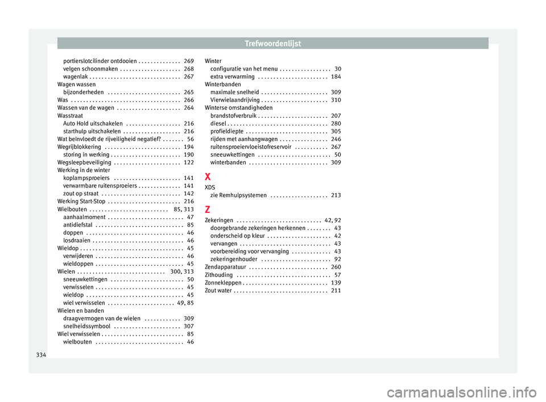Select the red Z section letter

coord(208,209)
